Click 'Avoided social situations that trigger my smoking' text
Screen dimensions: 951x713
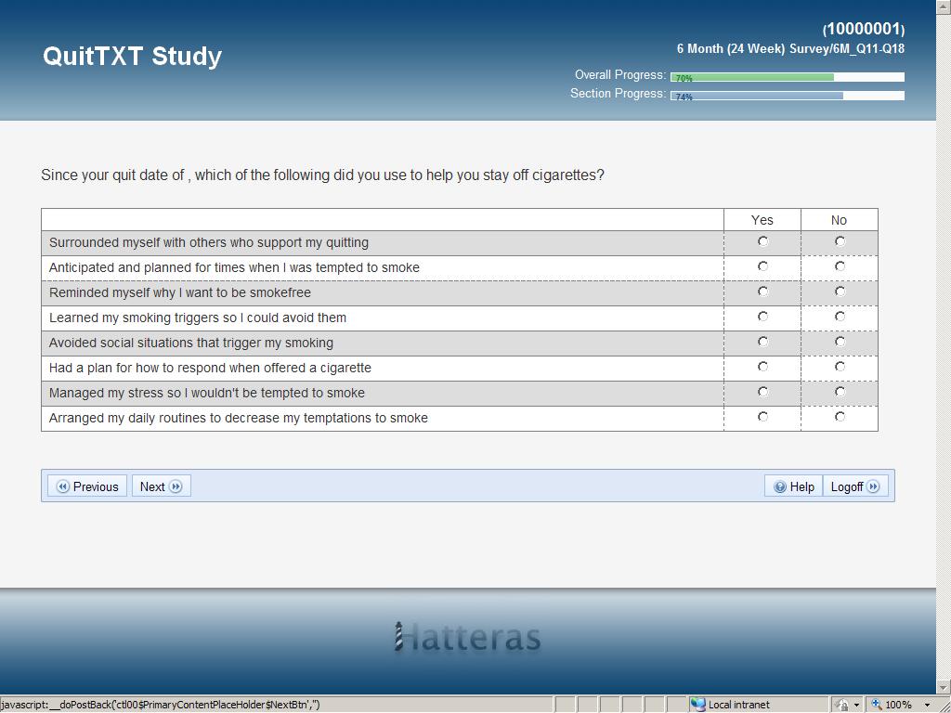click(x=191, y=344)
